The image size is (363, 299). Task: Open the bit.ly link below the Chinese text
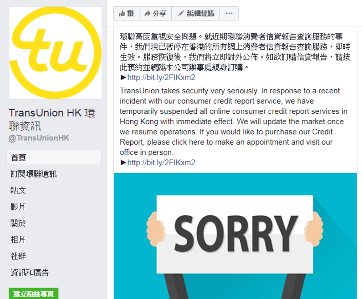161,77
